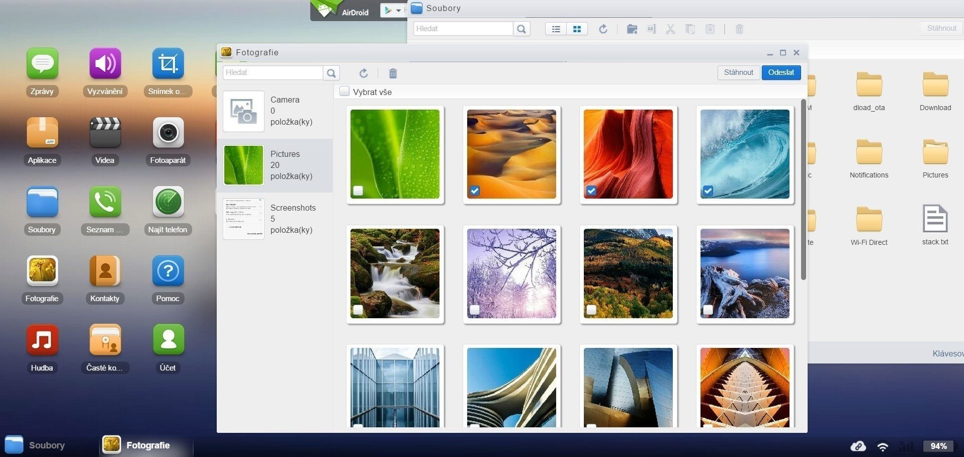
Task: Click the Klávesové shortcuts link in Soubory
Action: tap(948, 353)
